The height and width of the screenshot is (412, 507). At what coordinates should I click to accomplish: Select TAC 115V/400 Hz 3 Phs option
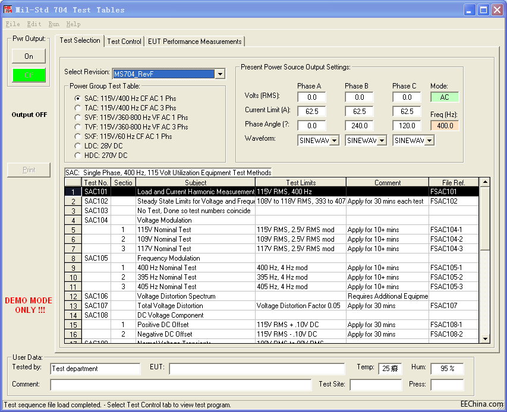click(77, 107)
